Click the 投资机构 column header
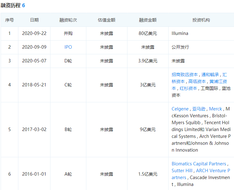Image resolution: width=234 pixels, height=190 pixels. [x=201, y=20]
